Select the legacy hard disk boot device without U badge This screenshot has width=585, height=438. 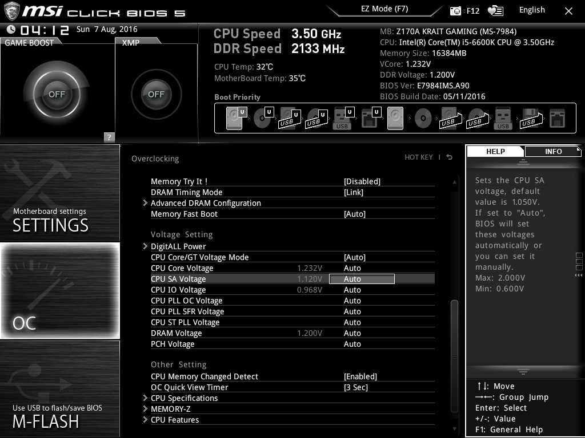click(395, 119)
